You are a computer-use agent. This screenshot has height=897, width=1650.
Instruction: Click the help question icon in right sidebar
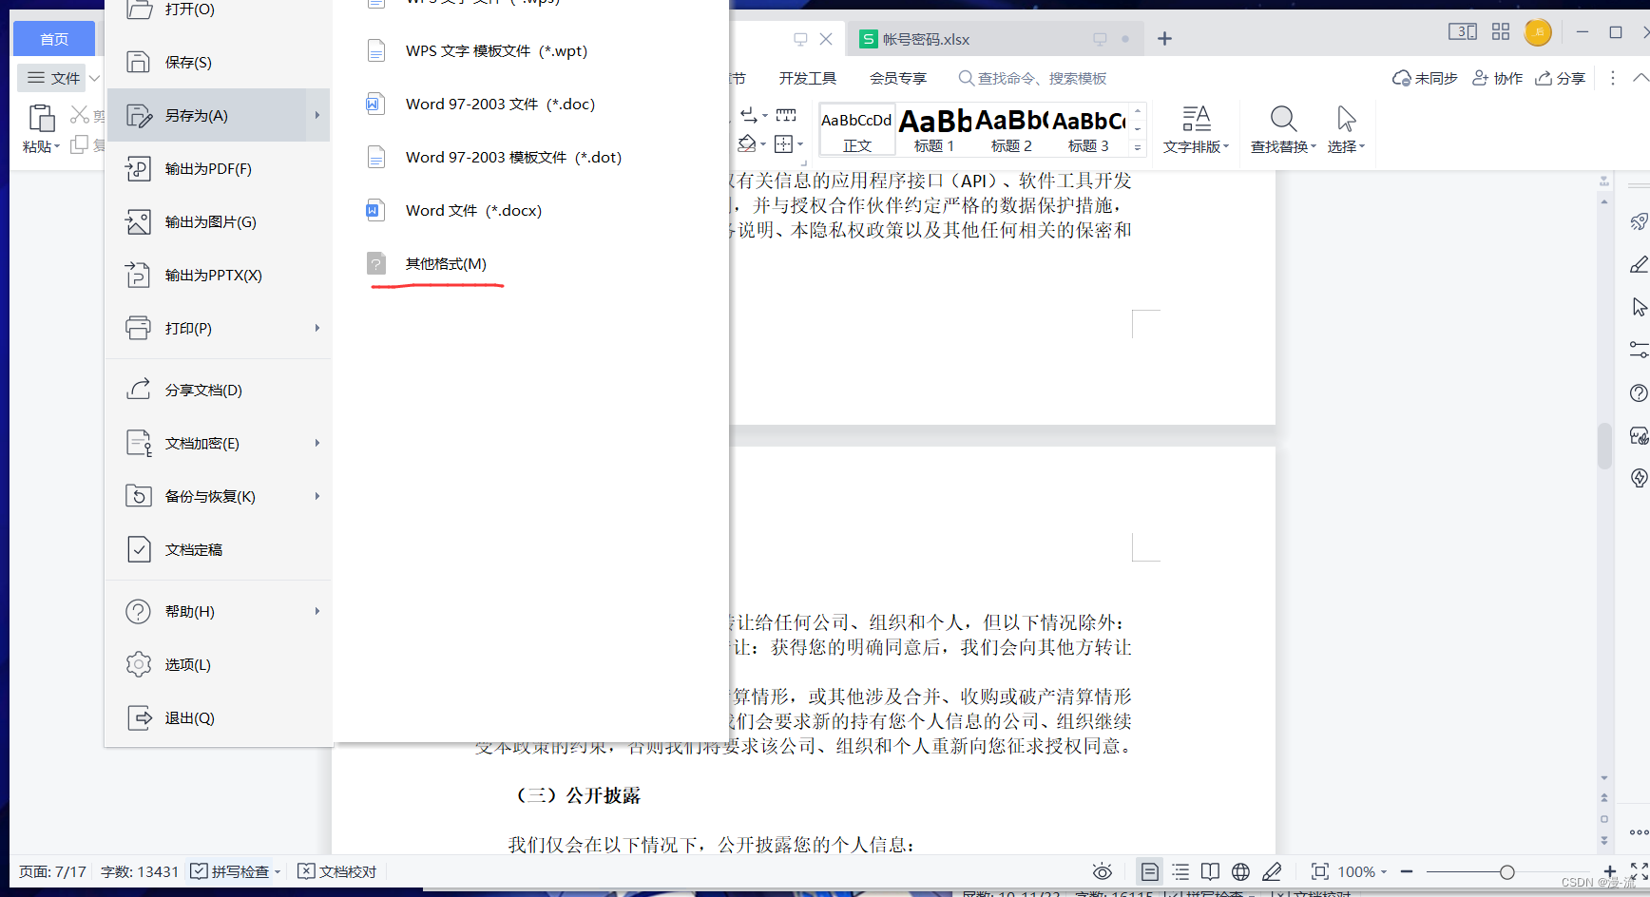click(1639, 392)
